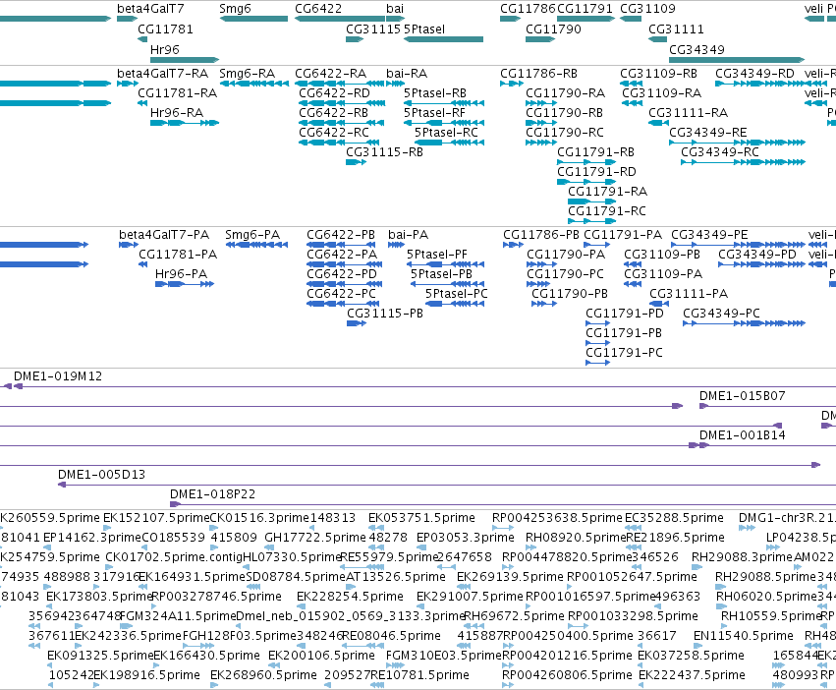The height and width of the screenshot is (690, 836).
Task: Click the DME1-005D13 BAC label
Action: click(101, 475)
